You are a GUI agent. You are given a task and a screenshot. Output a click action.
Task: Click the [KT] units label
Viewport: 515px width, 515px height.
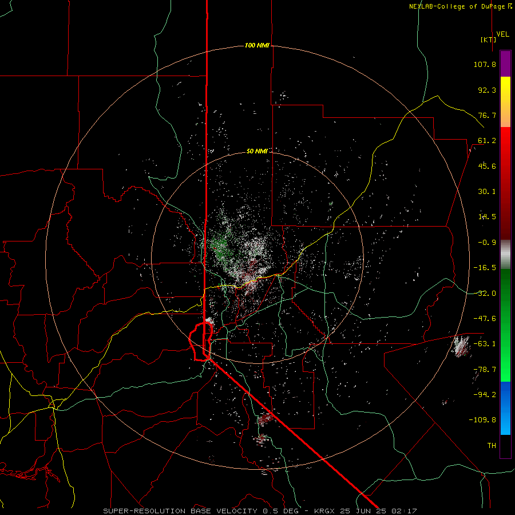[x=489, y=39]
